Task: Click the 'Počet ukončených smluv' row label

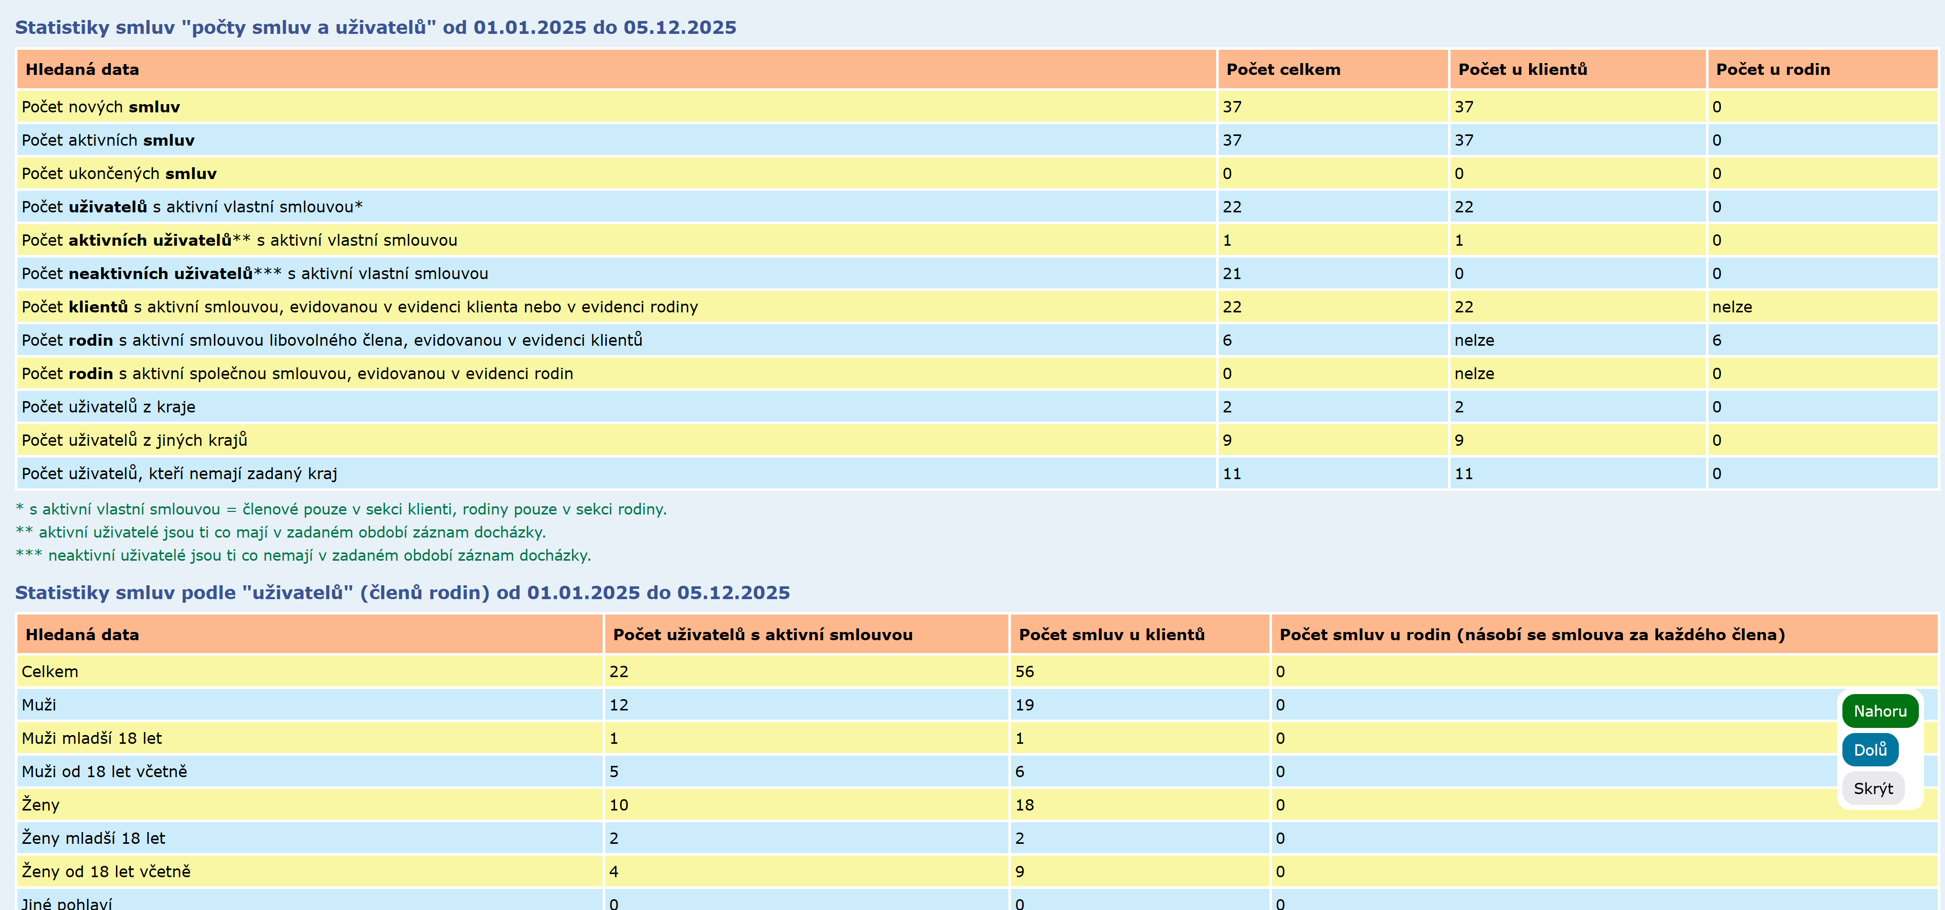Action: [x=120, y=174]
